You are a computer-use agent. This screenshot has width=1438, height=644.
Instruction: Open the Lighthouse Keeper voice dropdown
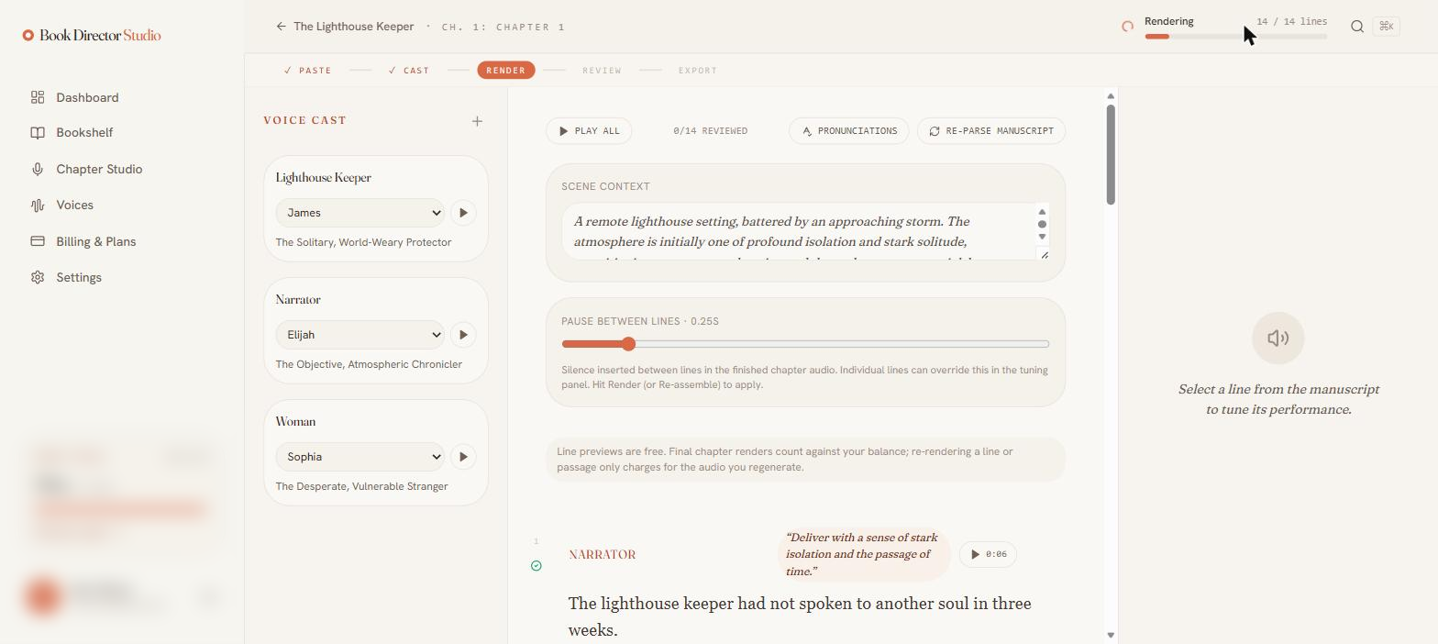coord(359,213)
